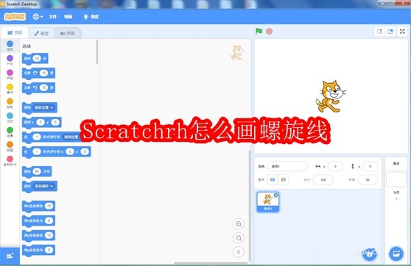Click the sprite size field showing 100
Screen dimensions: 411x266
pos(323,180)
